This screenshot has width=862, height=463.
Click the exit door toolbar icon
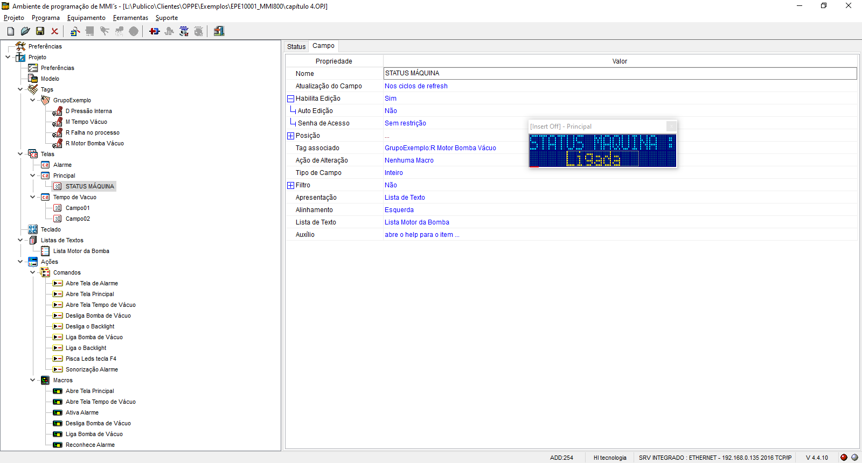(x=219, y=31)
